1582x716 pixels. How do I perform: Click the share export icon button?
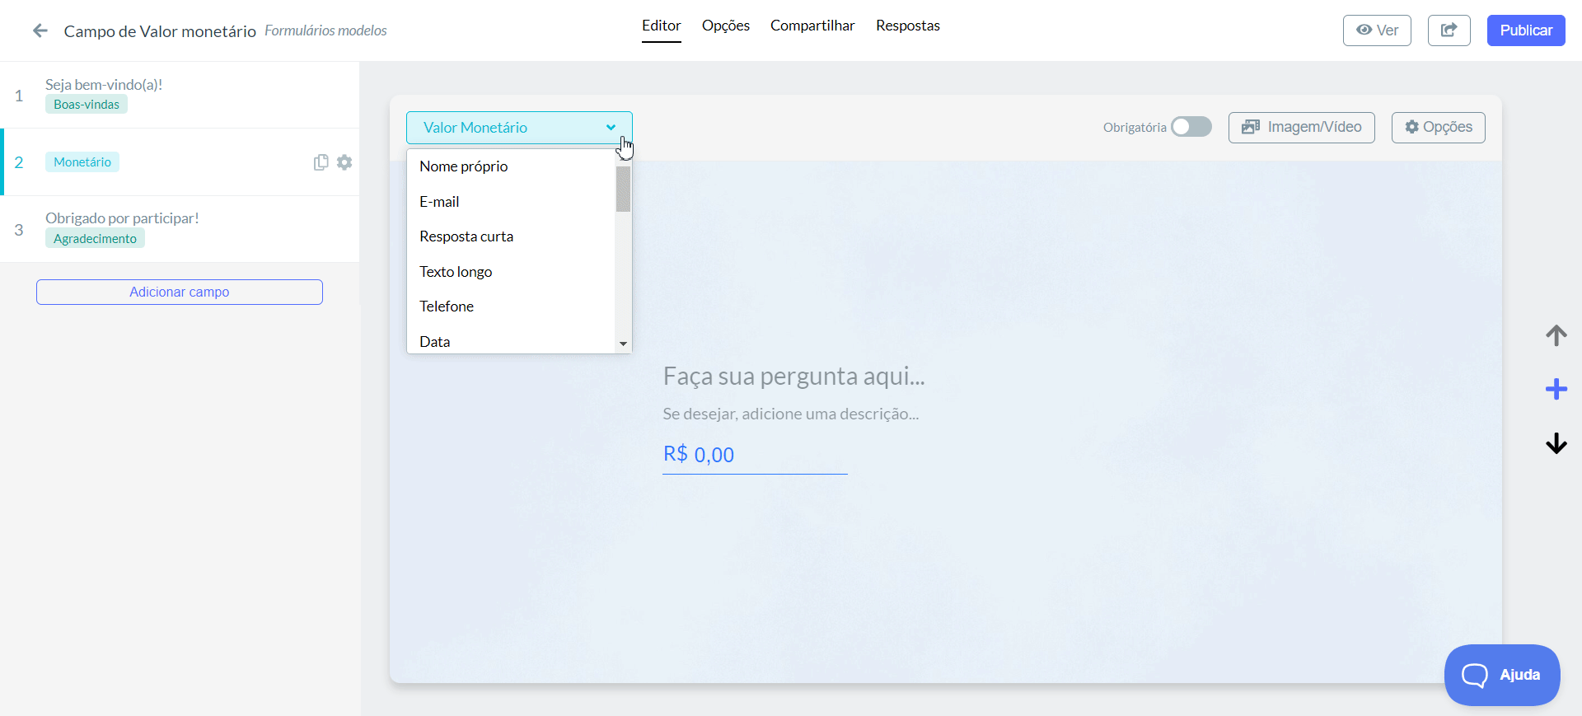[1449, 30]
